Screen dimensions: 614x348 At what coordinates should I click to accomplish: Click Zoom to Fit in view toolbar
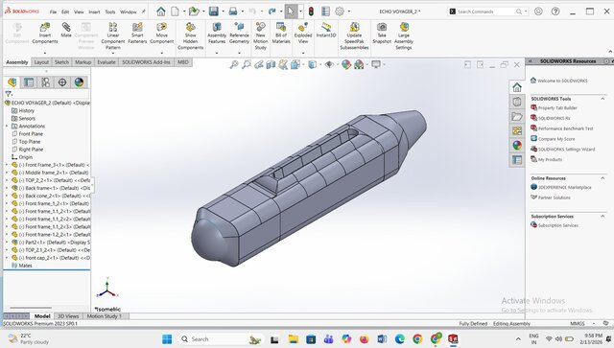[x=234, y=64]
